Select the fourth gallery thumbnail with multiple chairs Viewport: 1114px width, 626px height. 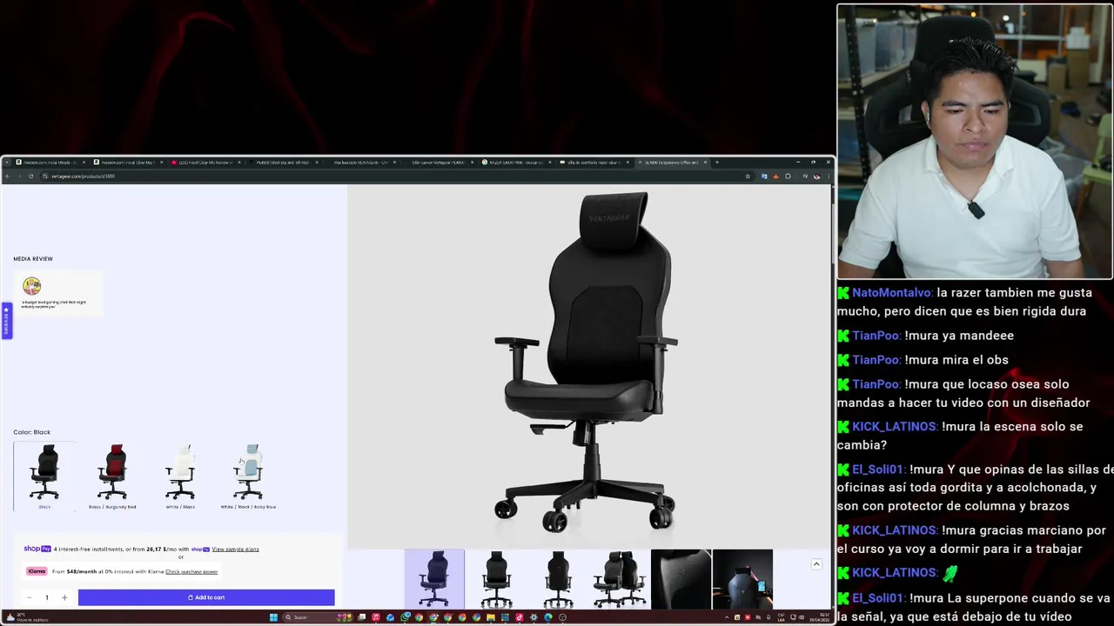click(620, 579)
